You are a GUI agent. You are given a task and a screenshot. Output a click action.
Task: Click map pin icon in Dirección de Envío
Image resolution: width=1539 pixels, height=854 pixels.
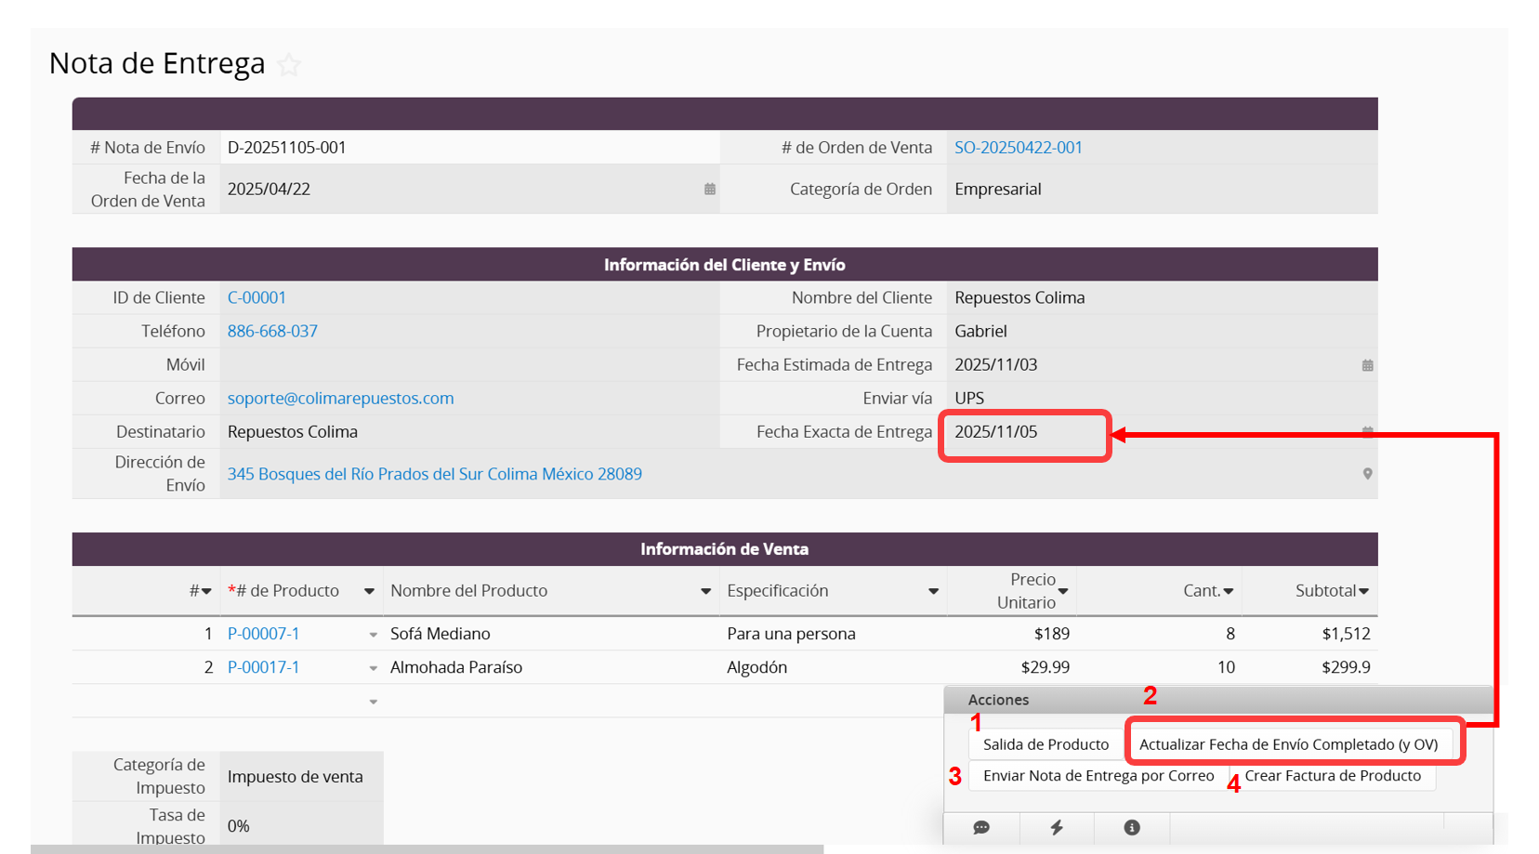coord(1367,474)
